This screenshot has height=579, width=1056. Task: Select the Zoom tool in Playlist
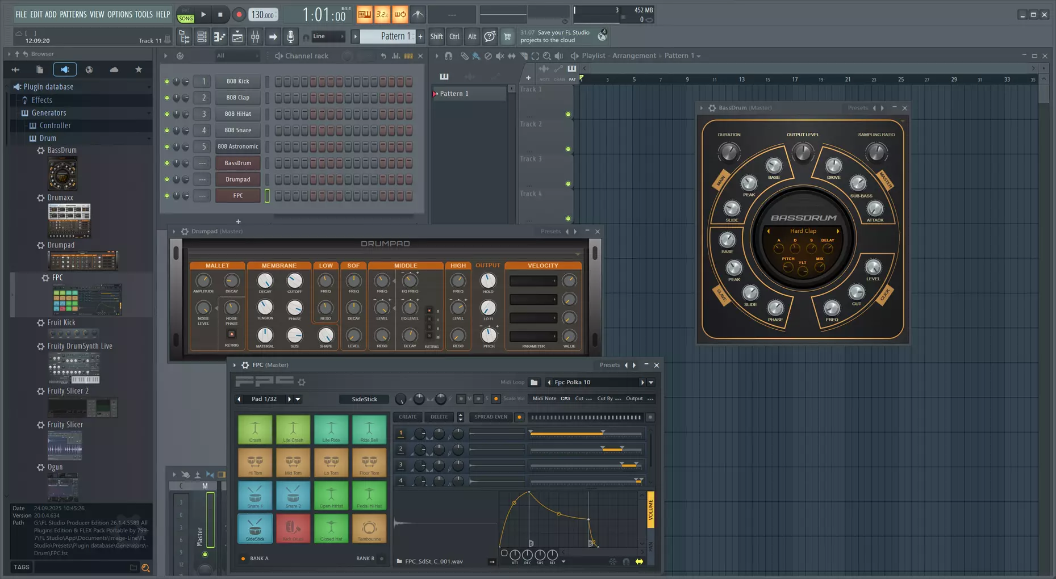click(x=547, y=56)
